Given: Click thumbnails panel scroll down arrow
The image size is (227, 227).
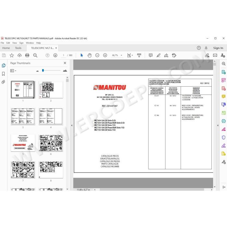Looking at the screenshot, I should (67, 189).
